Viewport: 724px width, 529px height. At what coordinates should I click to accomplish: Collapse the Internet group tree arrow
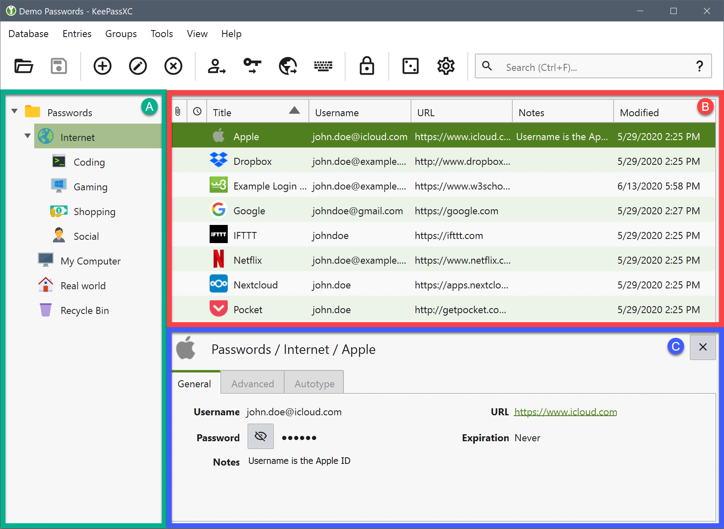(x=28, y=136)
